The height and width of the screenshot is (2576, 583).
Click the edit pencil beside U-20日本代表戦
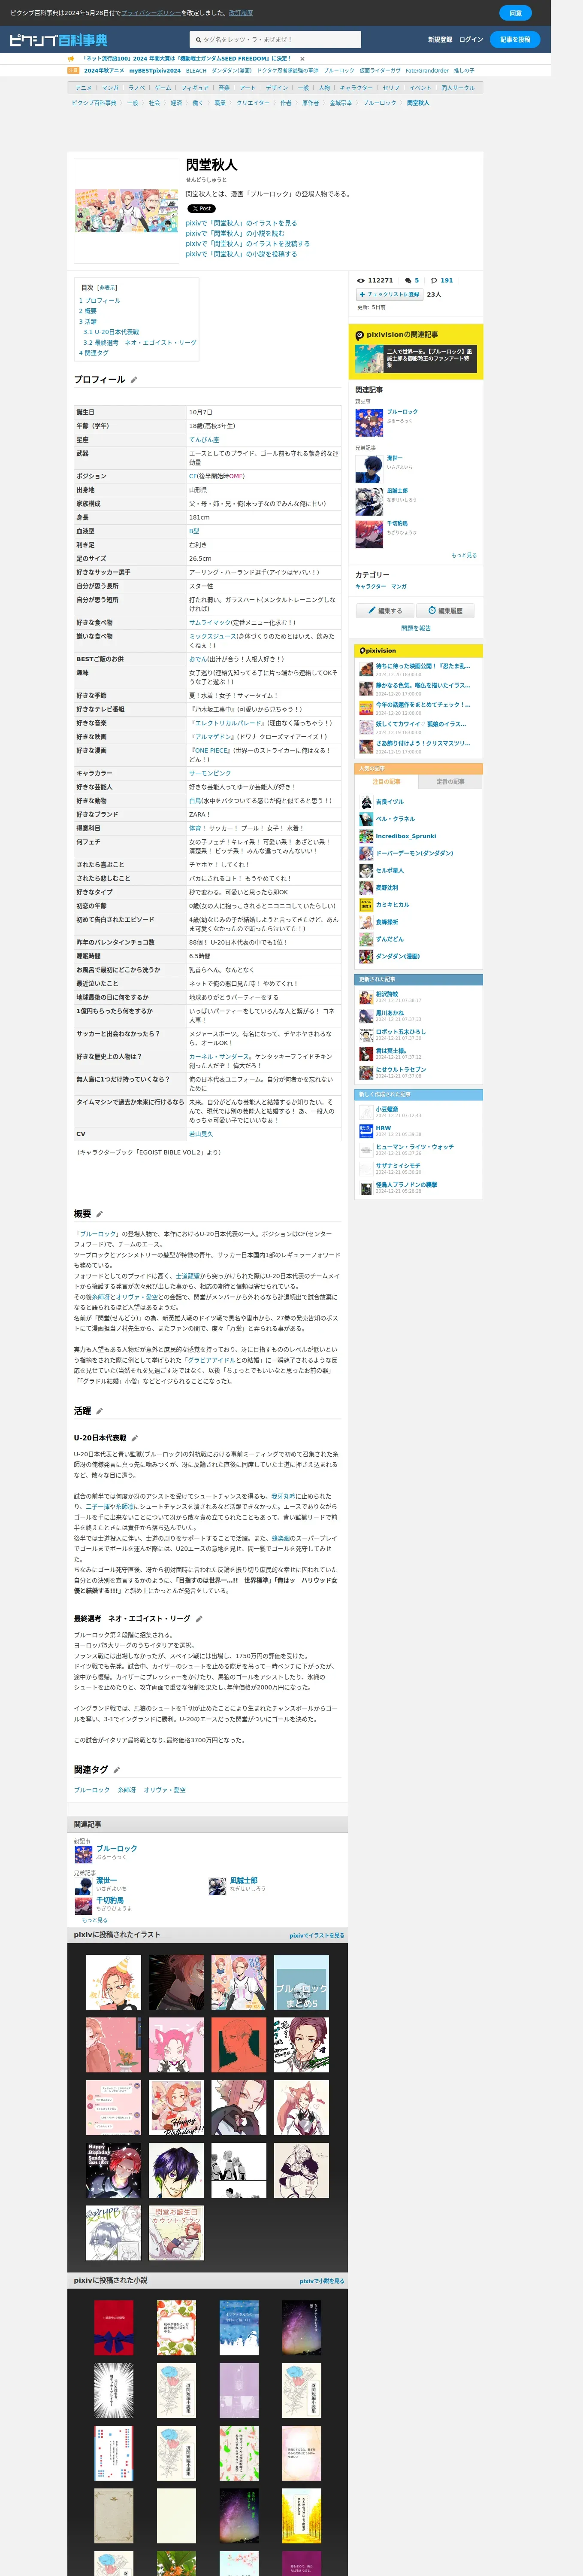[135, 1438]
